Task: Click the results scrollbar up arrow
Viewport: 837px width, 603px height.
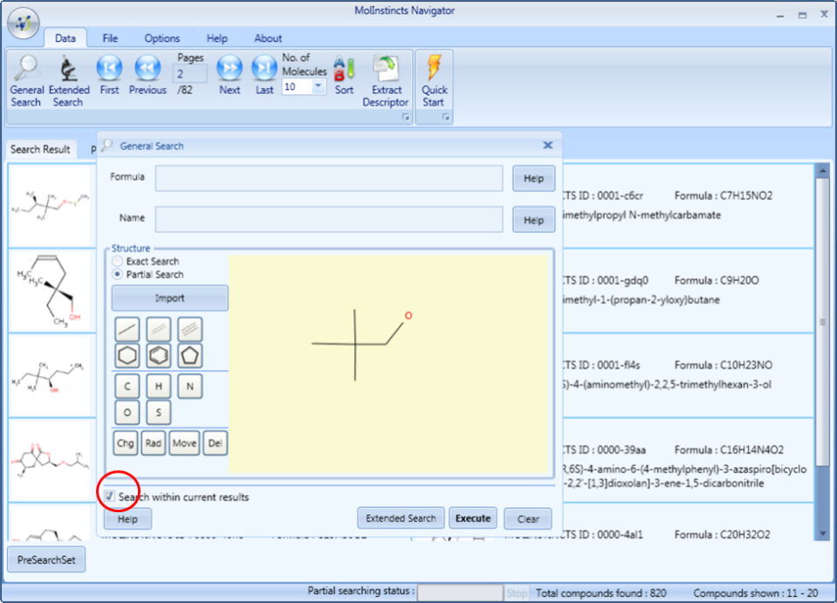Action: (x=822, y=171)
